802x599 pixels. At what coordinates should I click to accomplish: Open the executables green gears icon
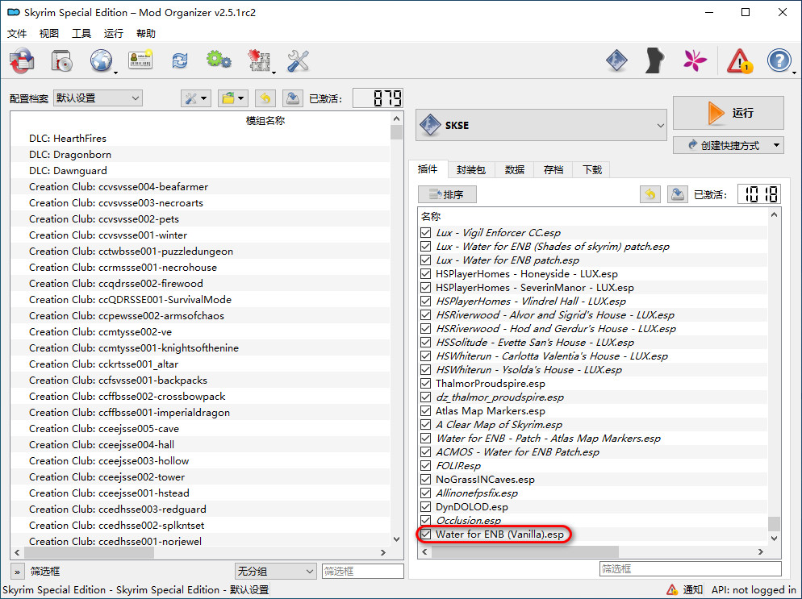[x=218, y=61]
